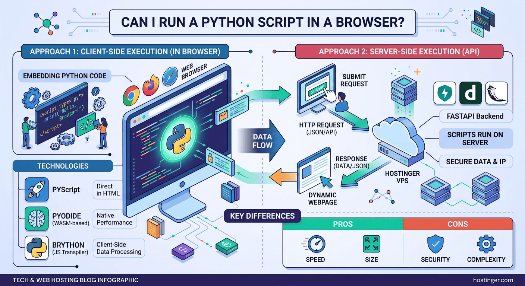Click the Security shield checkmark icon

click(435, 244)
